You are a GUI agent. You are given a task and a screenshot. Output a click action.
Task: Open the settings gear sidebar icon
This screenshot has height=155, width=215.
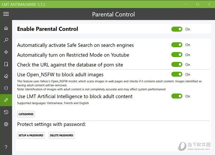pos(6,124)
